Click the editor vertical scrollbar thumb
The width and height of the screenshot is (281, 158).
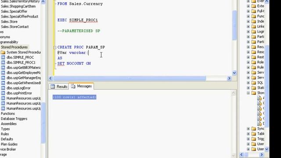(234, 25)
